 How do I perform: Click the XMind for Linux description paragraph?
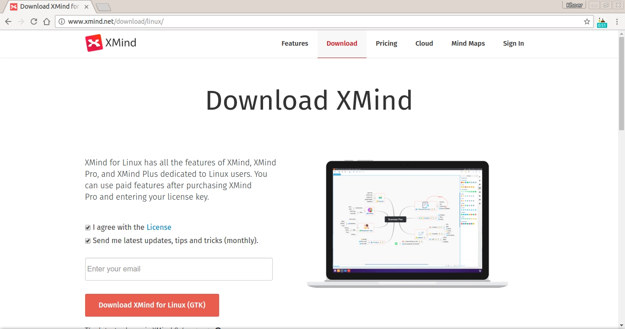[x=181, y=180]
